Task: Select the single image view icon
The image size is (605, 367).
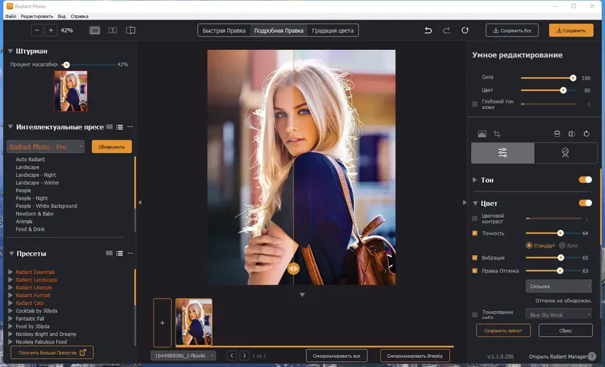Action: (95, 30)
